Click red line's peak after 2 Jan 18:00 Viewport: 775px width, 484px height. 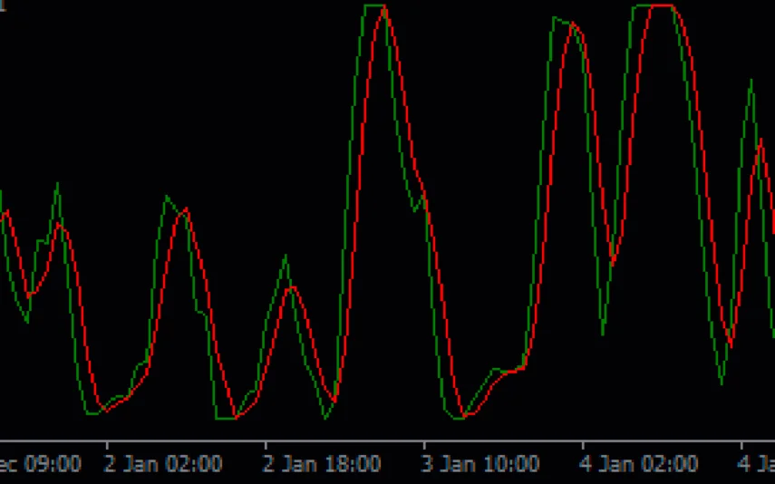click(x=385, y=9)
